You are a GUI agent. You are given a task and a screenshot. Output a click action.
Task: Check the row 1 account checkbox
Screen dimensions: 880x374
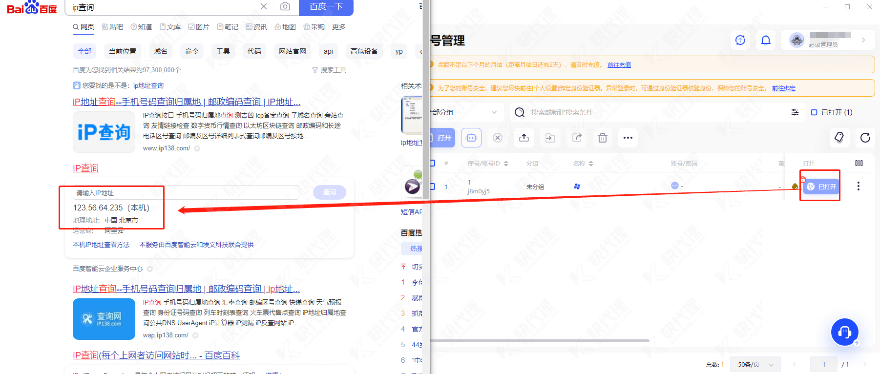(433, 187)
